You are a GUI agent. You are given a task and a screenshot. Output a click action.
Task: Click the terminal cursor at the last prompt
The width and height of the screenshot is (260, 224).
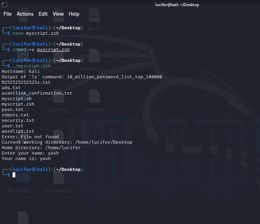click(14, 175)
